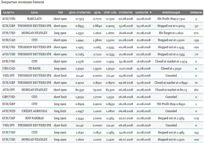The image size is (204, 143).
Task: Sort by the ОТКРЫТИЕ column header
Action: (x=126, y=13)
